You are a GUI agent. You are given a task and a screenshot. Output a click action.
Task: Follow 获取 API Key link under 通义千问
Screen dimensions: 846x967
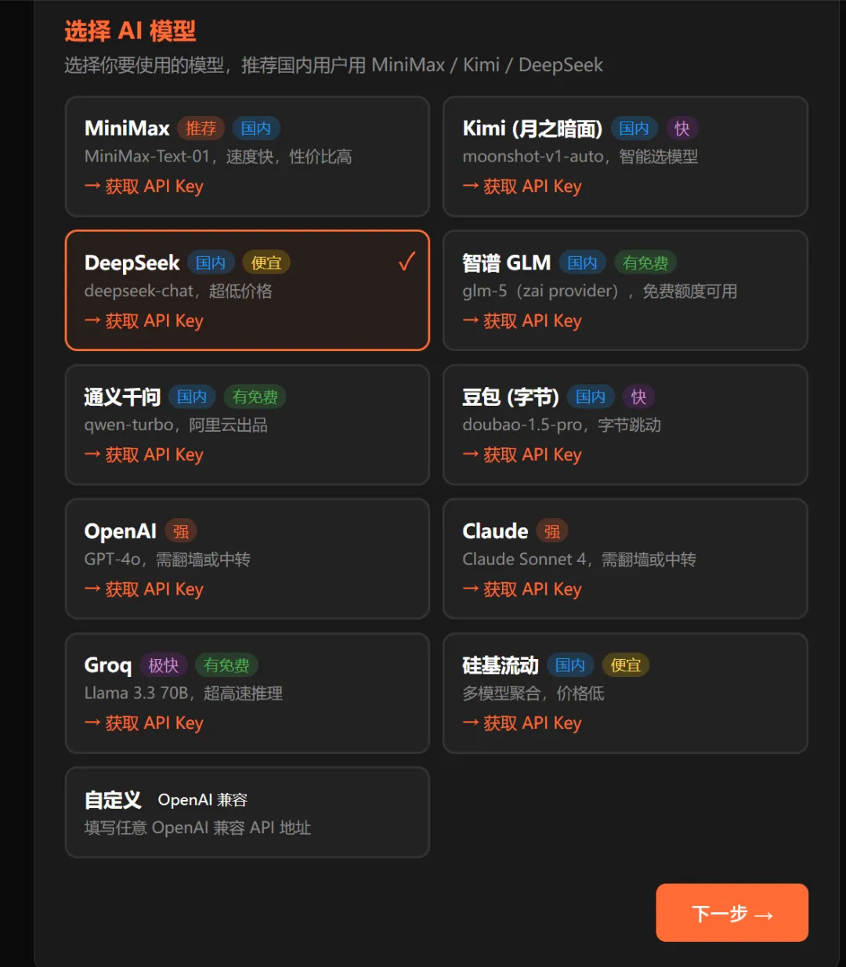144,455
